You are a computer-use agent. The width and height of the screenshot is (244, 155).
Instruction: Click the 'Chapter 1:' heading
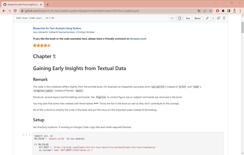click(45, 56)
